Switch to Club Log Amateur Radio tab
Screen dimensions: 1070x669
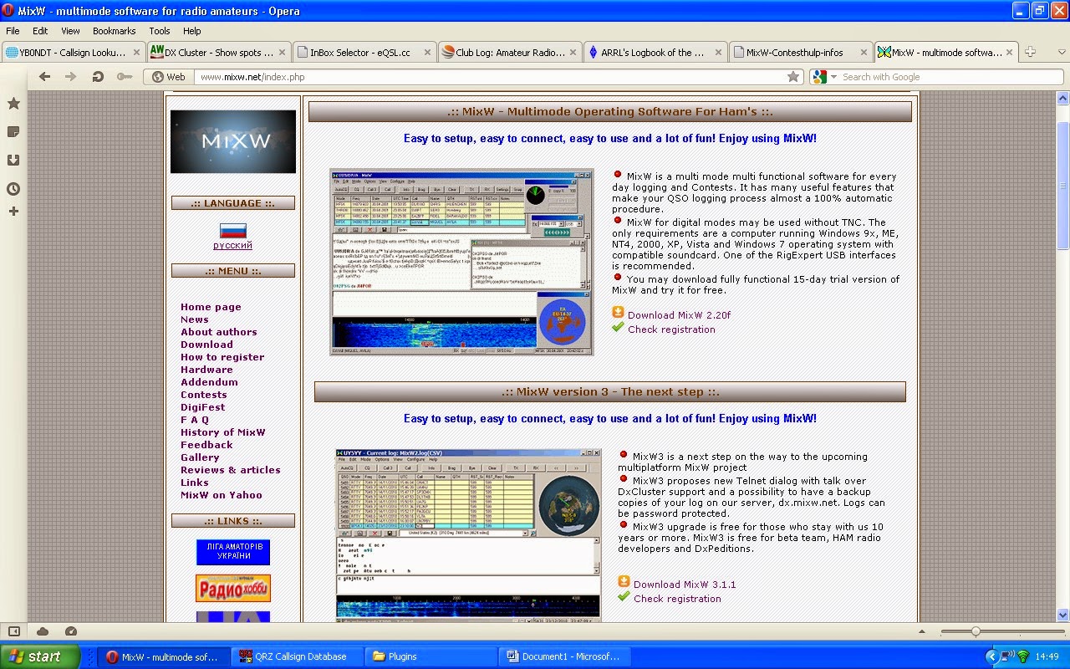(510, 52)
